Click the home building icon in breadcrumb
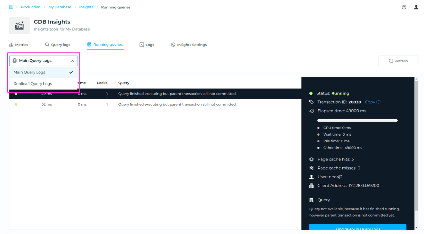 (x=11, y=7)
